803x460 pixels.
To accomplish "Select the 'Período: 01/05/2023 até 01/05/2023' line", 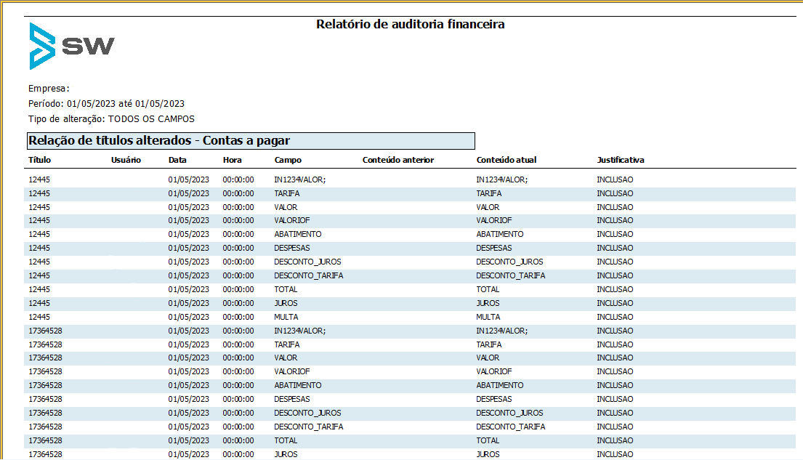I will pos(106,103).
